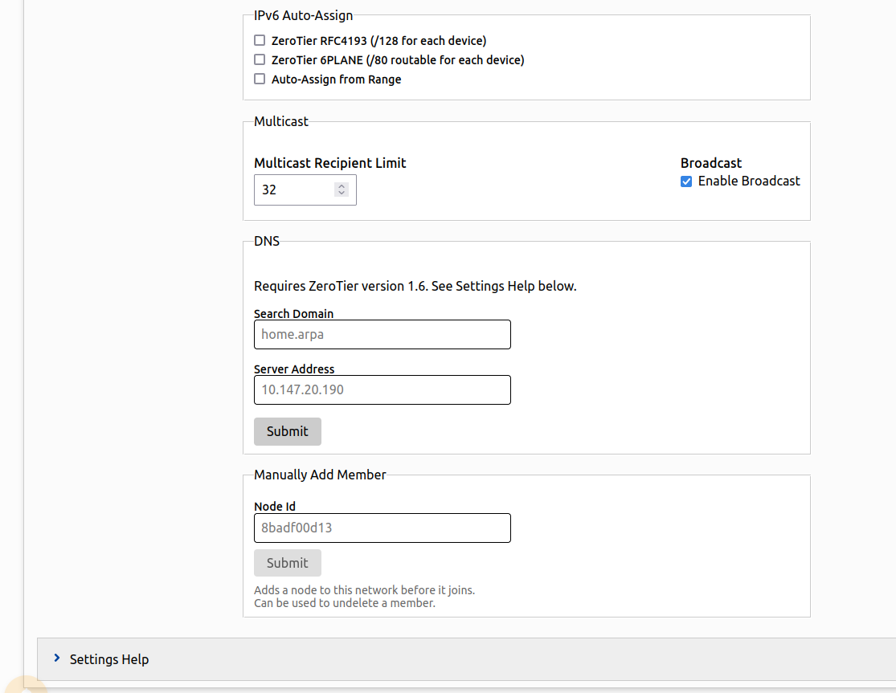
Task: Check Auto-Assign from Range option
Action: [x=260, y=79]
